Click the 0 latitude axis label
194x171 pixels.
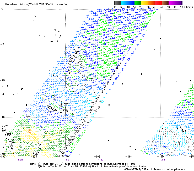2,9
